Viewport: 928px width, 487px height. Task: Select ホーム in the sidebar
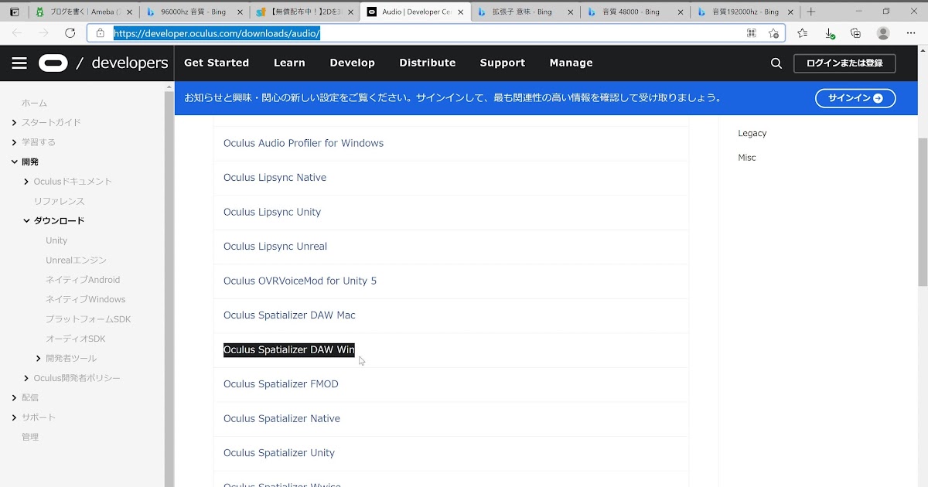tap(34, 103)
